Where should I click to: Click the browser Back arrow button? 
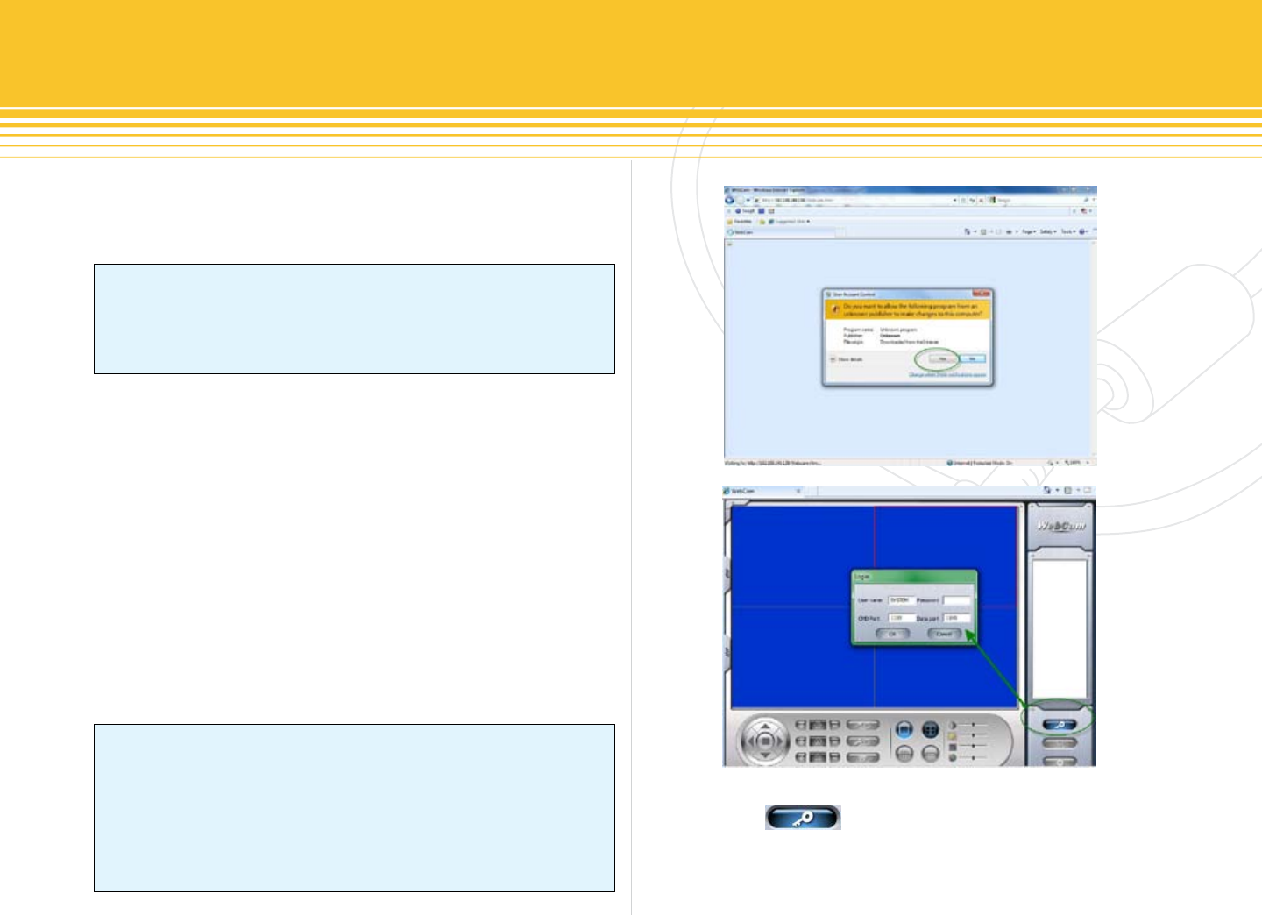(729, 200)
